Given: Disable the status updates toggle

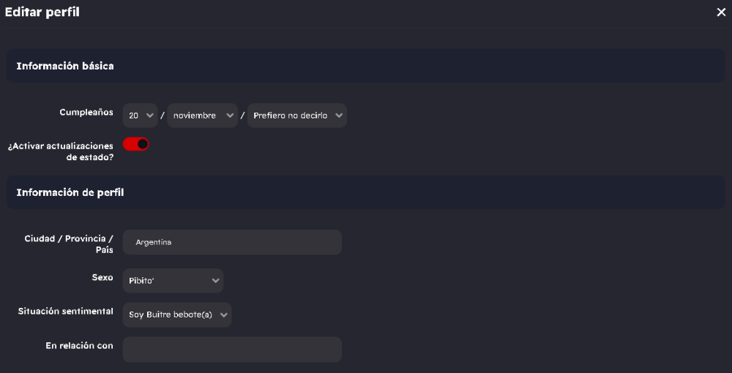Looking at the screenshot, I should pos(136,144).
